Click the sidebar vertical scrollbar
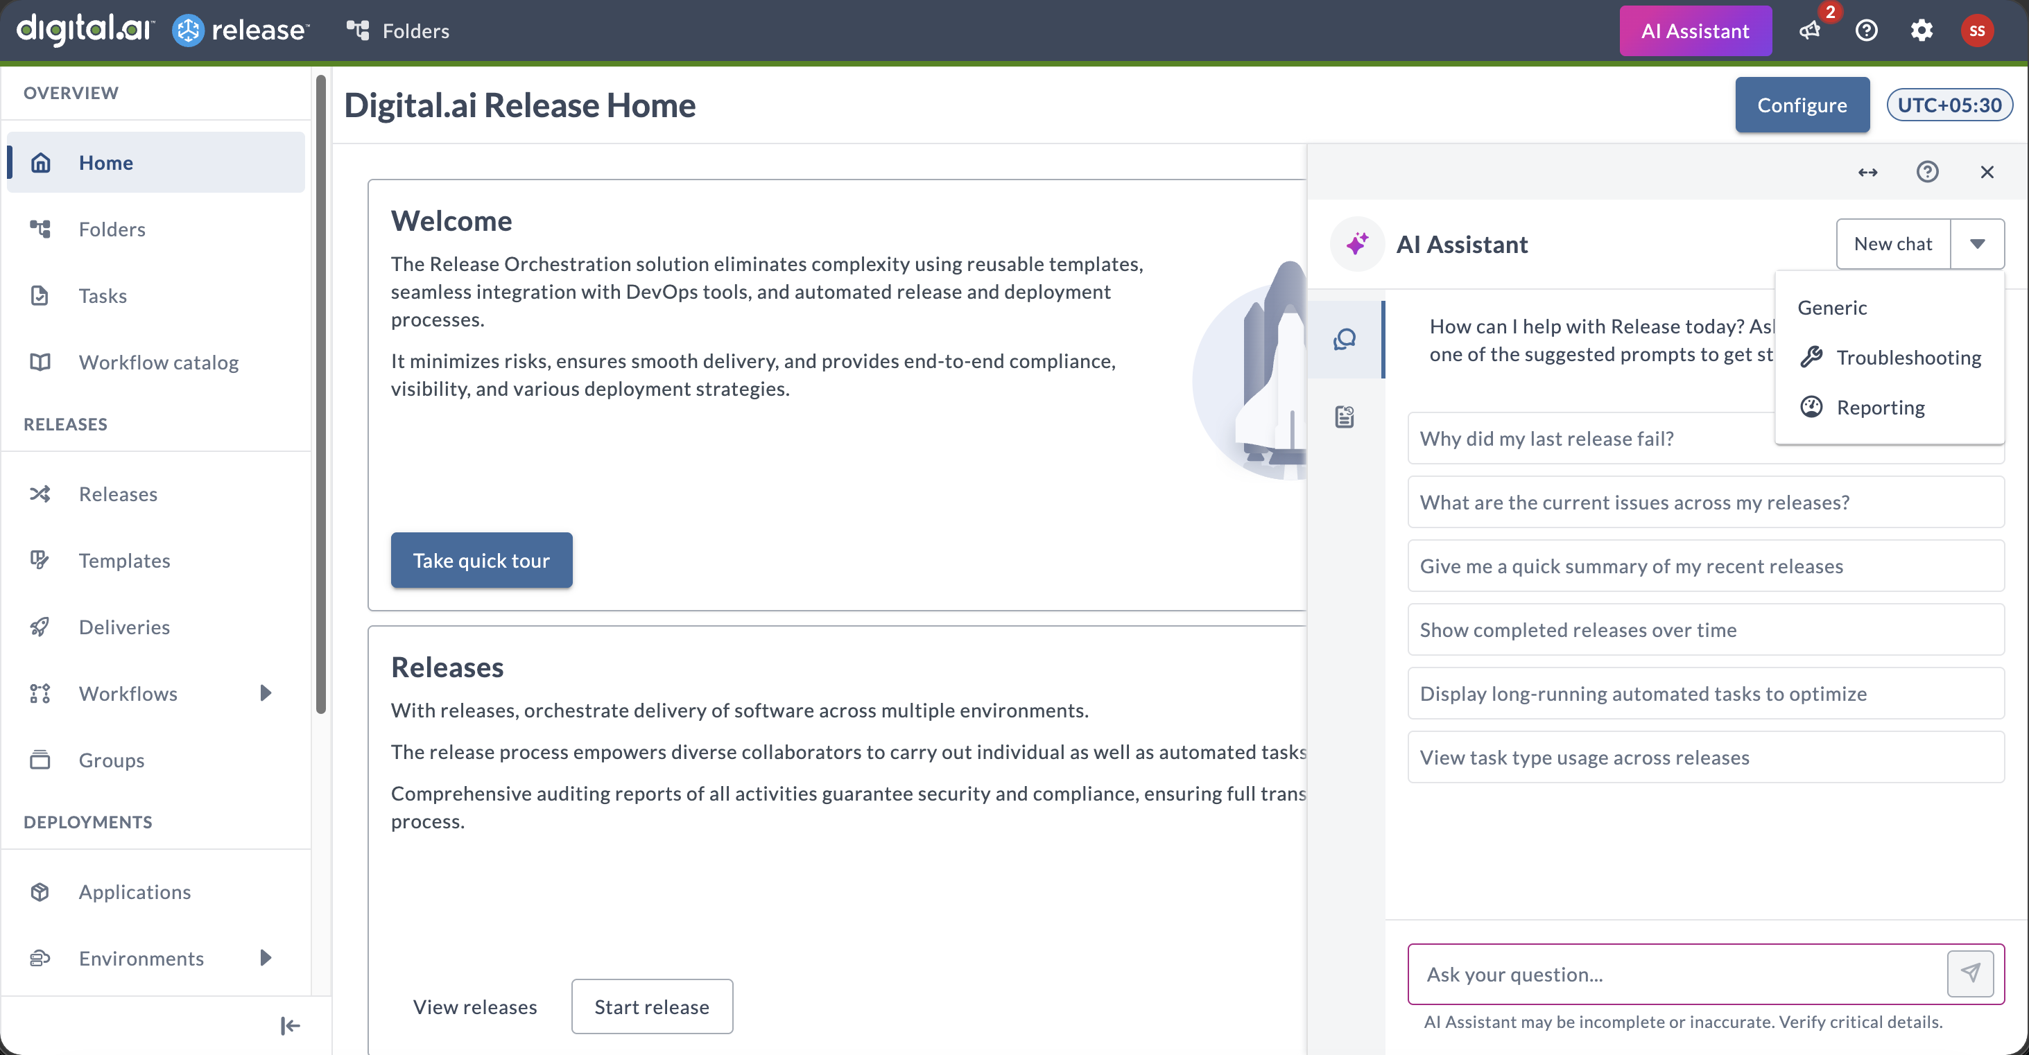The width and height of the screenshot is (2029, 1055). click(x=320, y=394)
